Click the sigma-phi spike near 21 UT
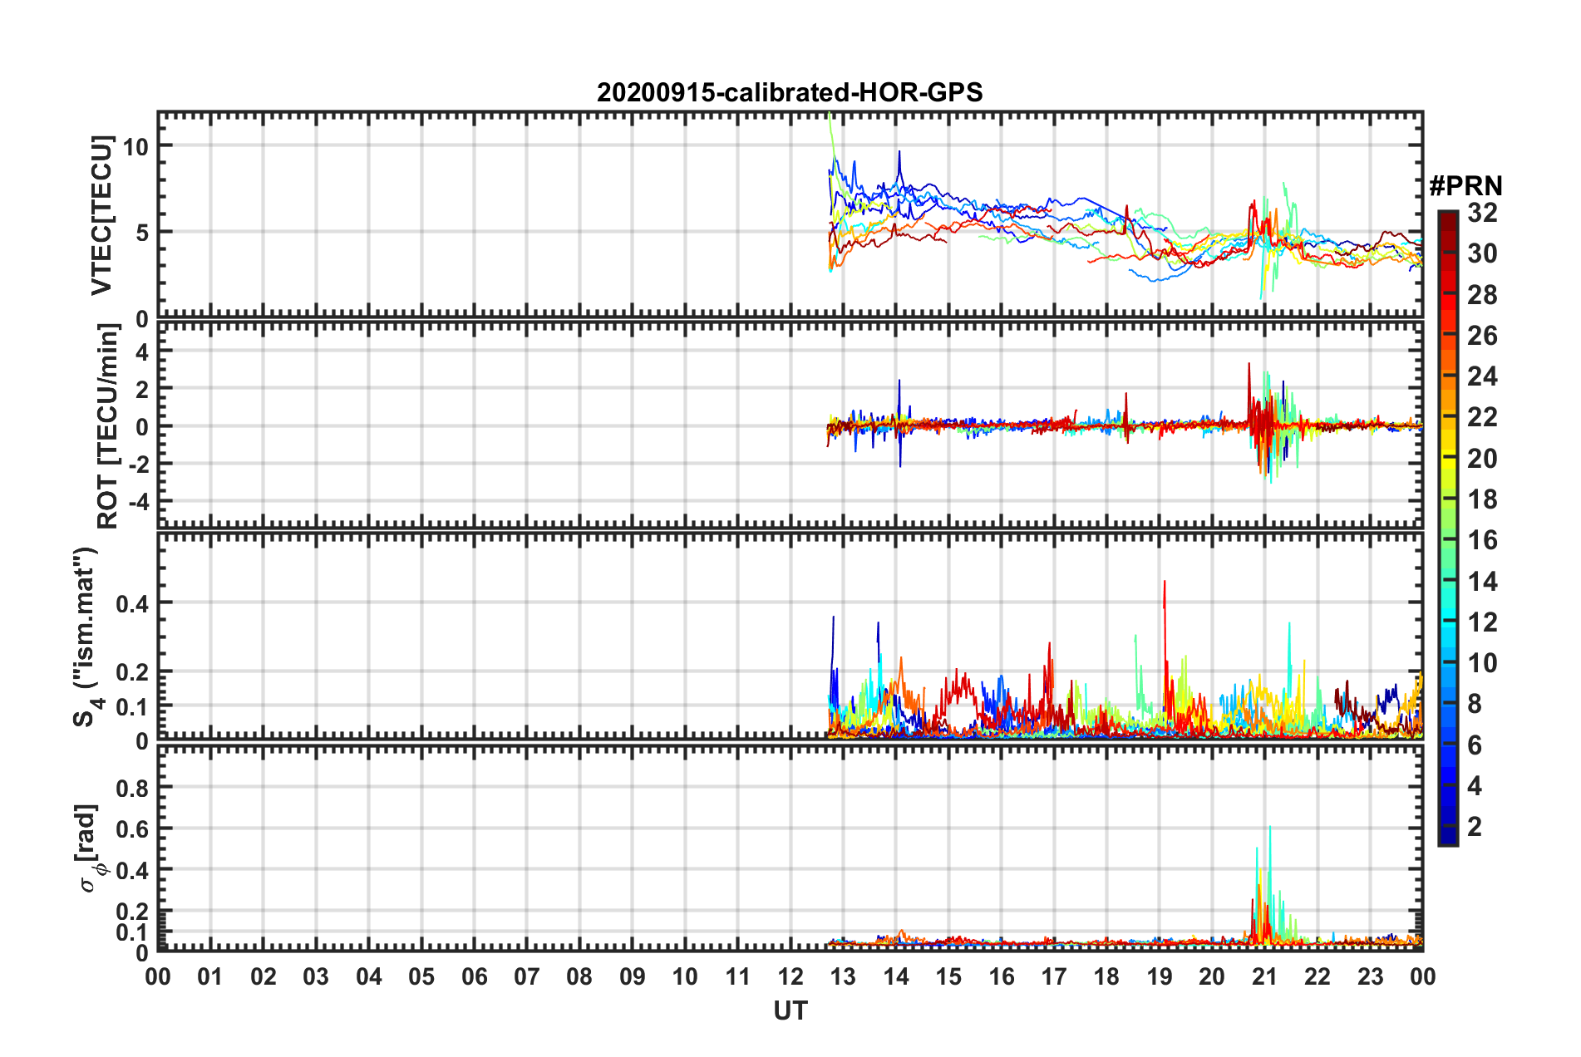Viewport: 1581px width, 1057px height. tap(1269, 885)
